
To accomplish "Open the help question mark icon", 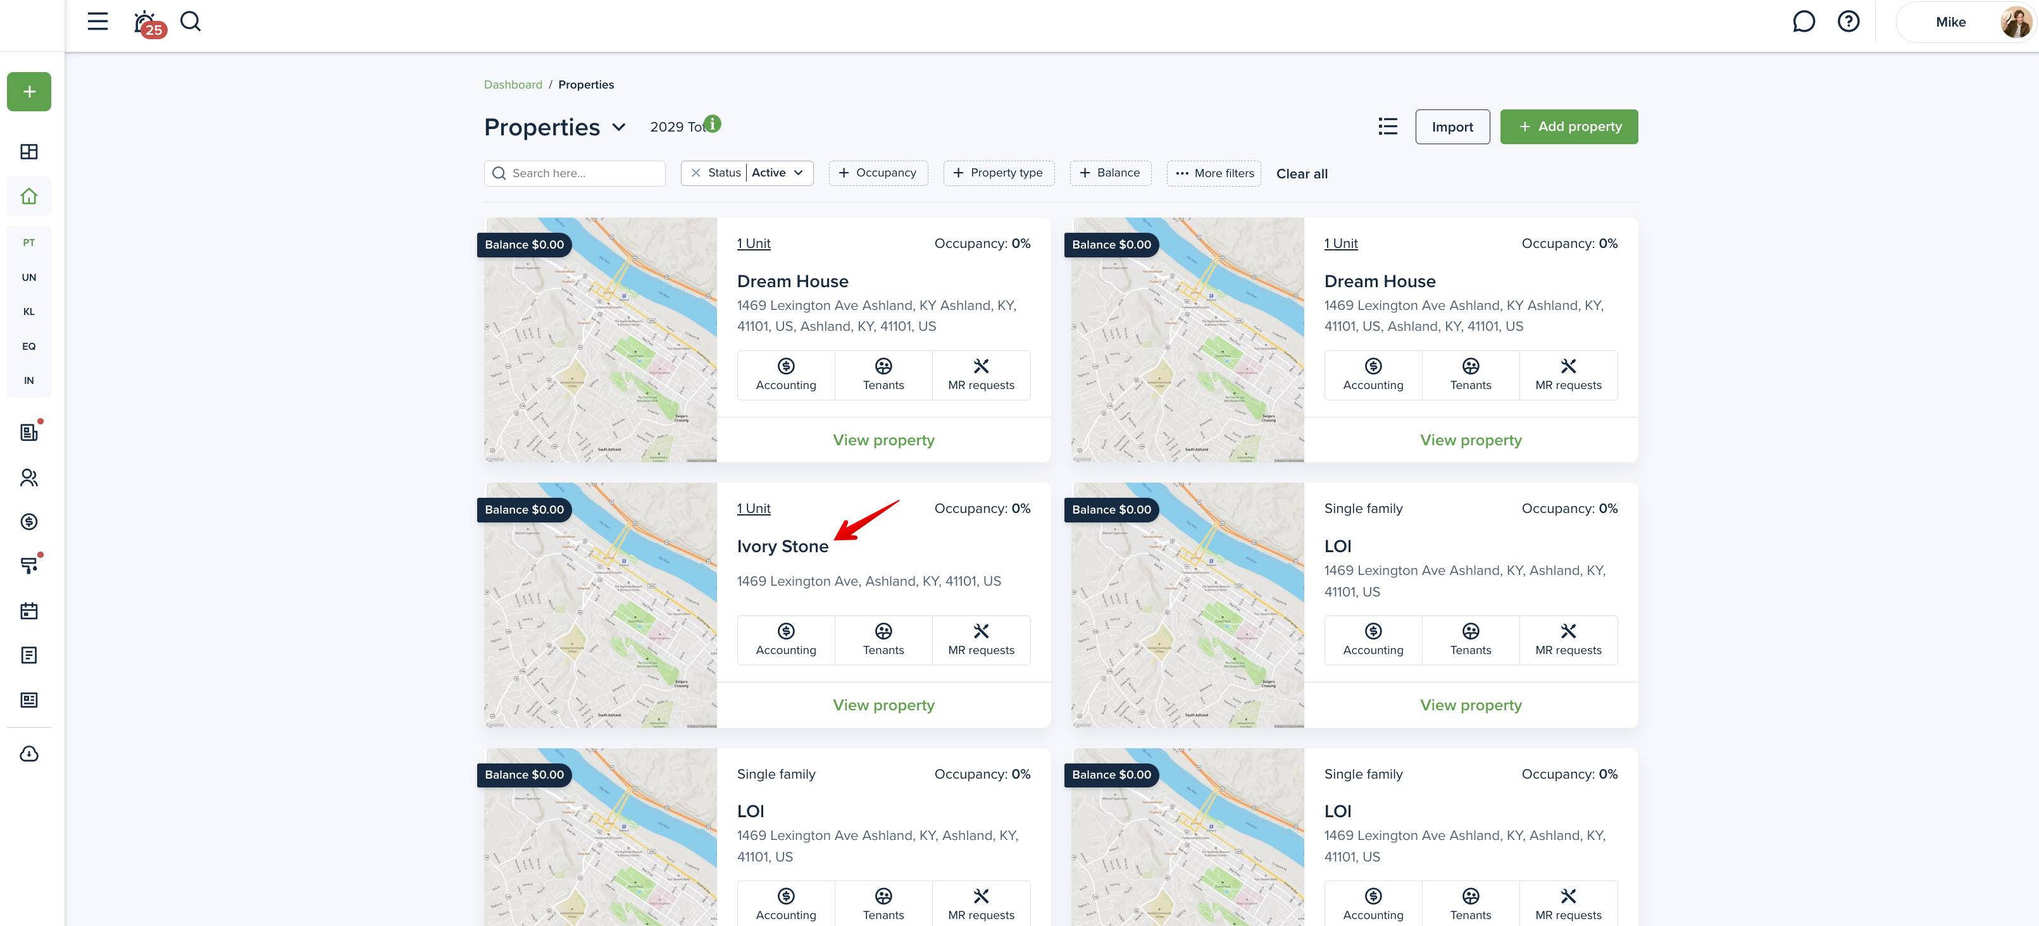I will (1849, 22).
